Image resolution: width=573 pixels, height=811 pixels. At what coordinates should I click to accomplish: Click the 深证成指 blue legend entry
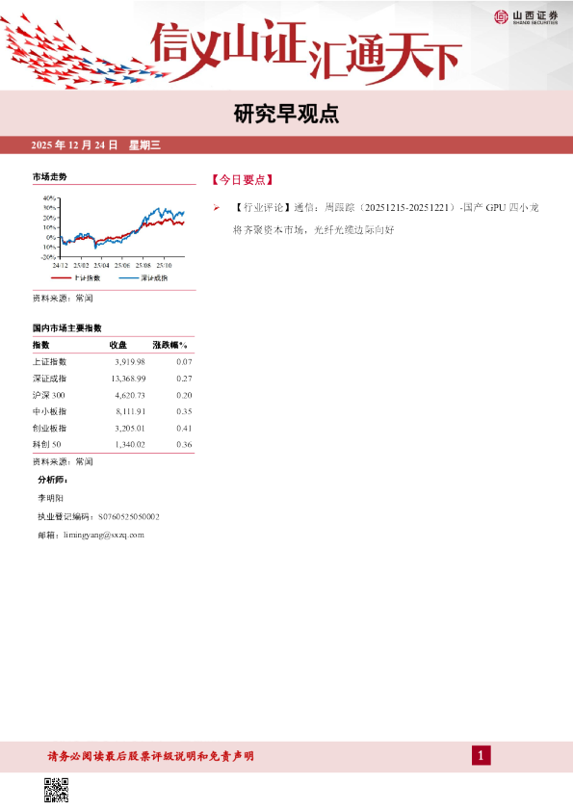[143, 277]
